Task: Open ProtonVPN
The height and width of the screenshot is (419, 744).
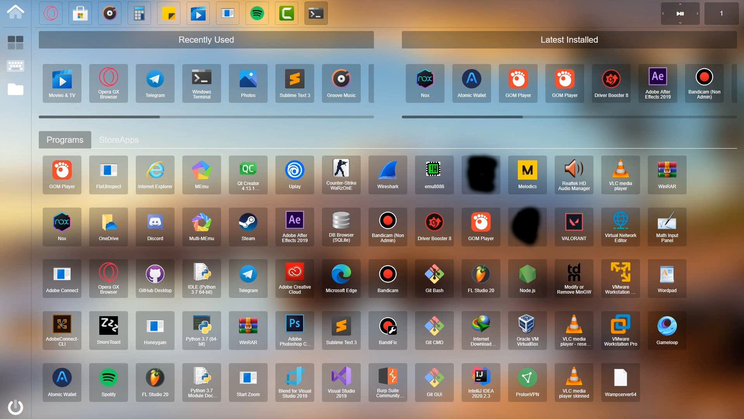Action: point(528,383)
